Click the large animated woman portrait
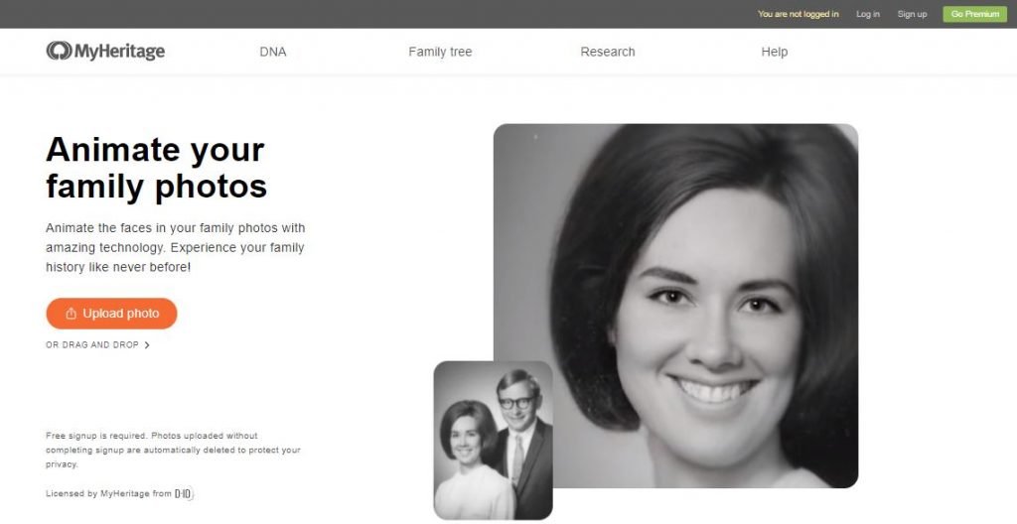The width and height of the screenshot is (1017, 524). 675,306
